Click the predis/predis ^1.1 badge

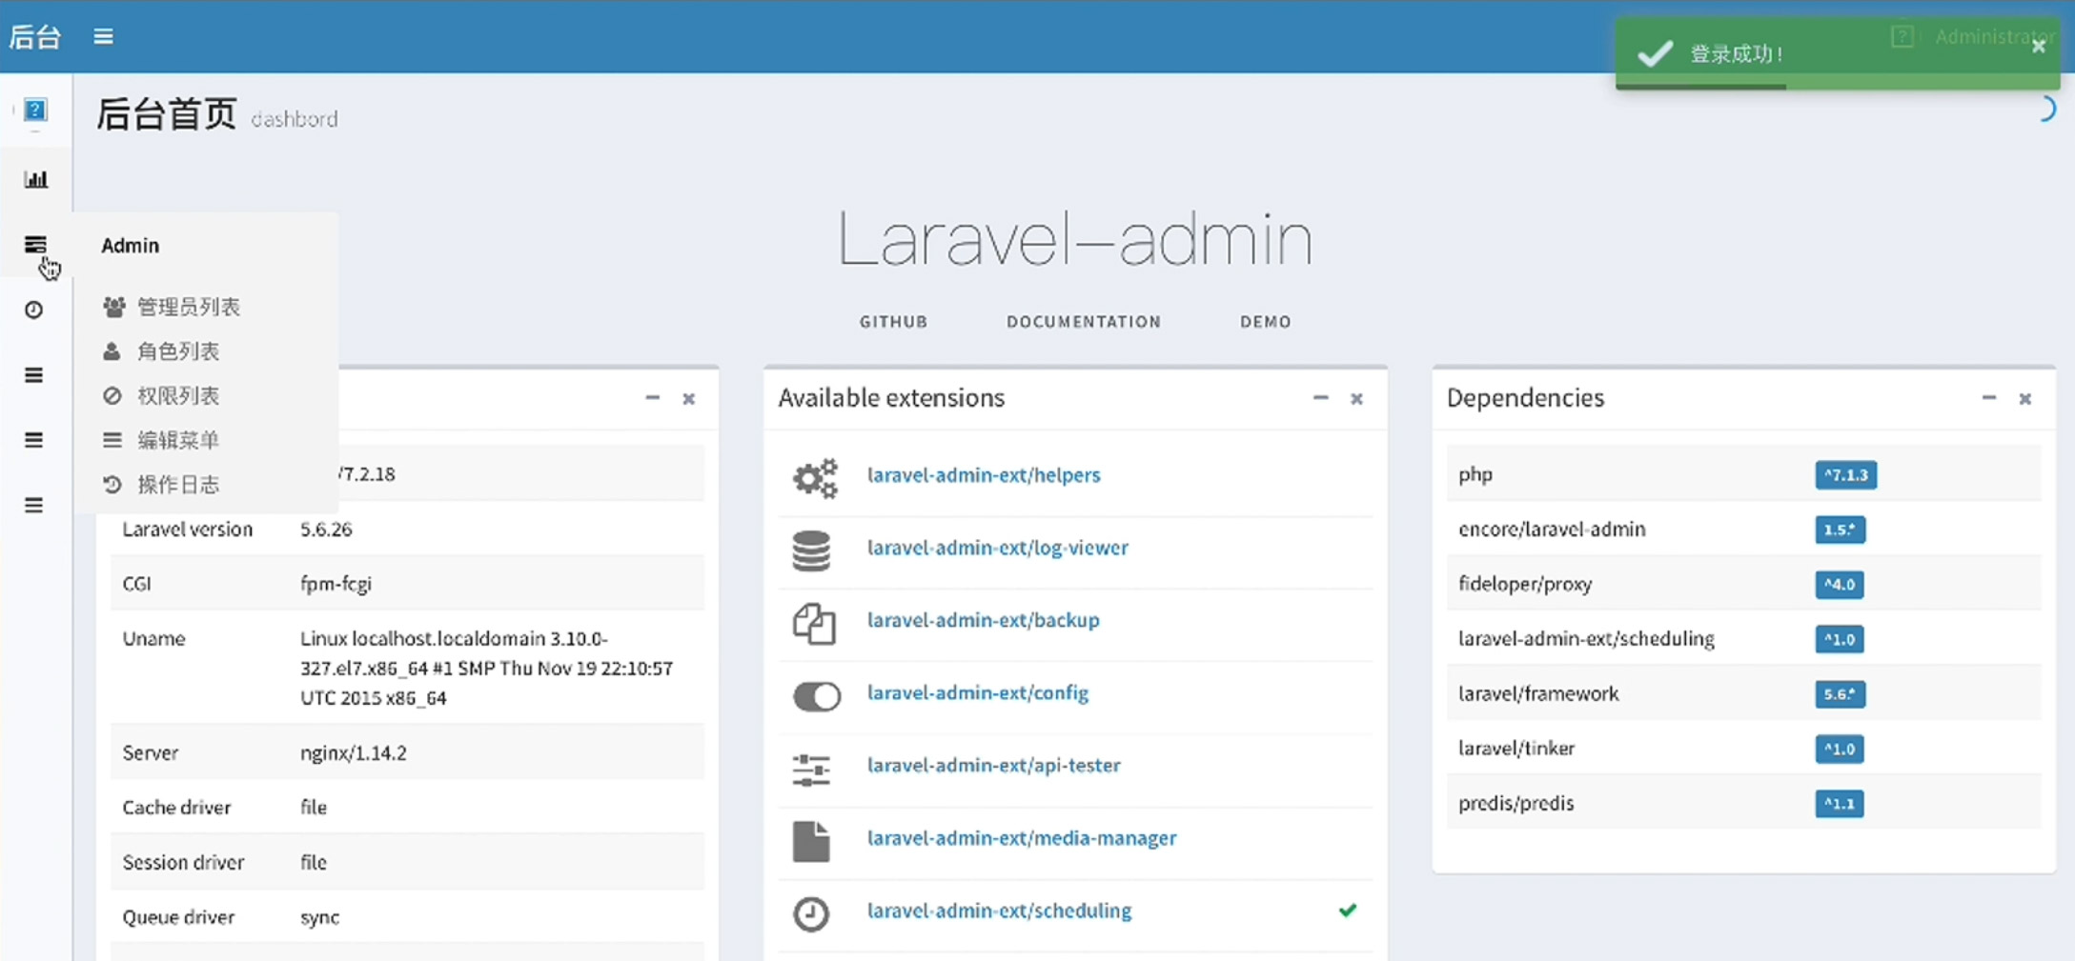tap(1840, 804)
